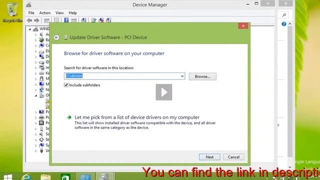Select the Mice category mouse icon

point(41,78)
